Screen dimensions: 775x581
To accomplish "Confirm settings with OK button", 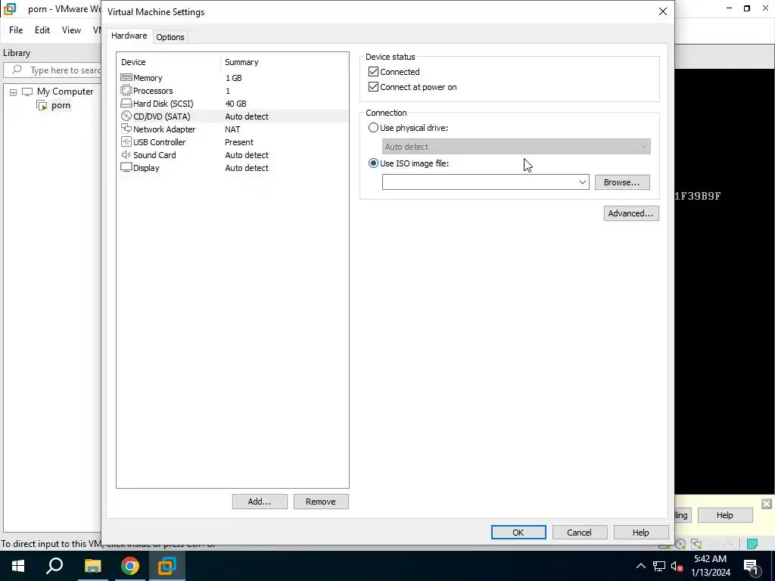I will pos(518,532).
